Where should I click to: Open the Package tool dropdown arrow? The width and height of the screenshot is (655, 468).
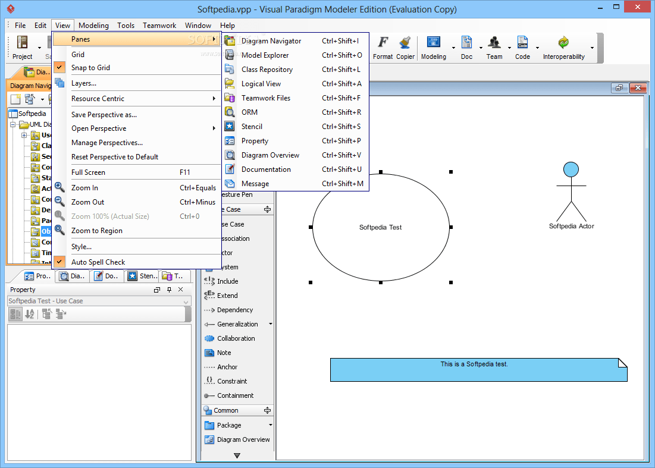[x=270, y=425]
